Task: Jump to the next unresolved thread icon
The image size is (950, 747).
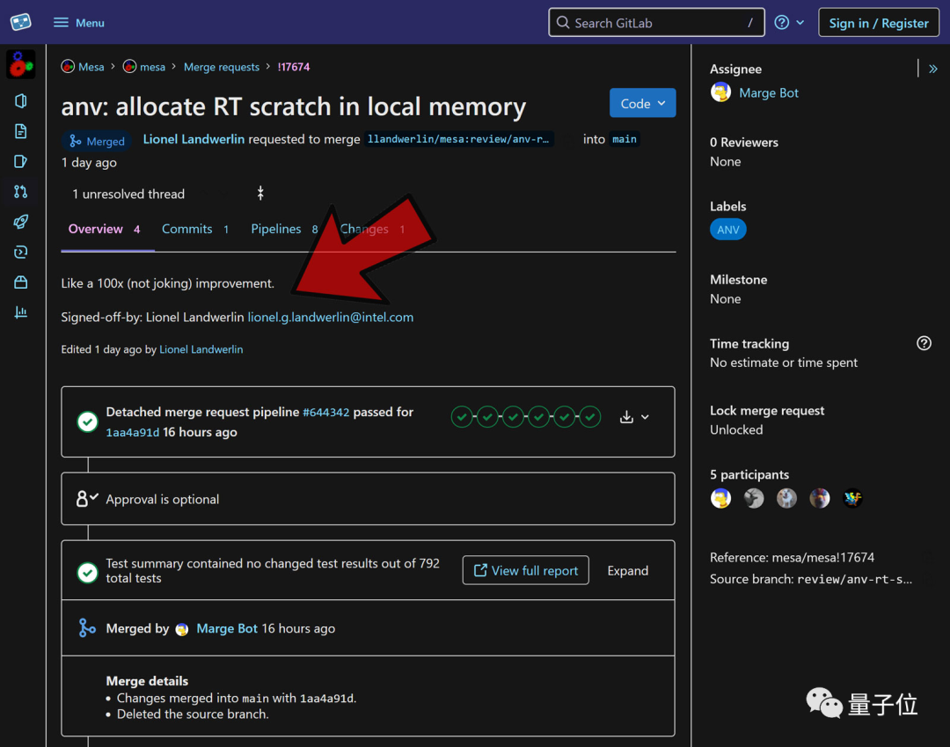Action: (260, 194)
